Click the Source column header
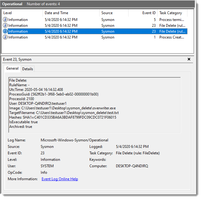The width and height of the screenshot is (201, 199). [114, 13]
